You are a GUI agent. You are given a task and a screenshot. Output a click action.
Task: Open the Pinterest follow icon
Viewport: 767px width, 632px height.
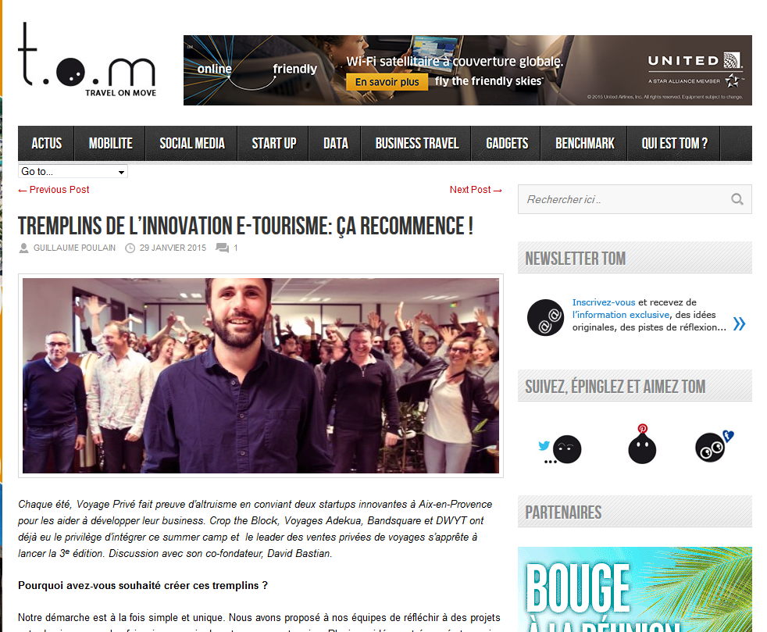(x=642, y=445)
